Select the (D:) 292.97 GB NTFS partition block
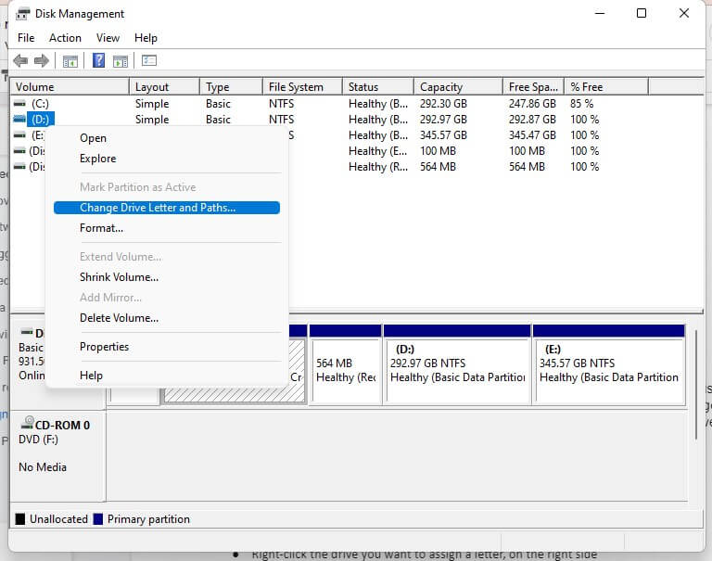Viewport: 712px width, 561px height. [x=457, y=364]
